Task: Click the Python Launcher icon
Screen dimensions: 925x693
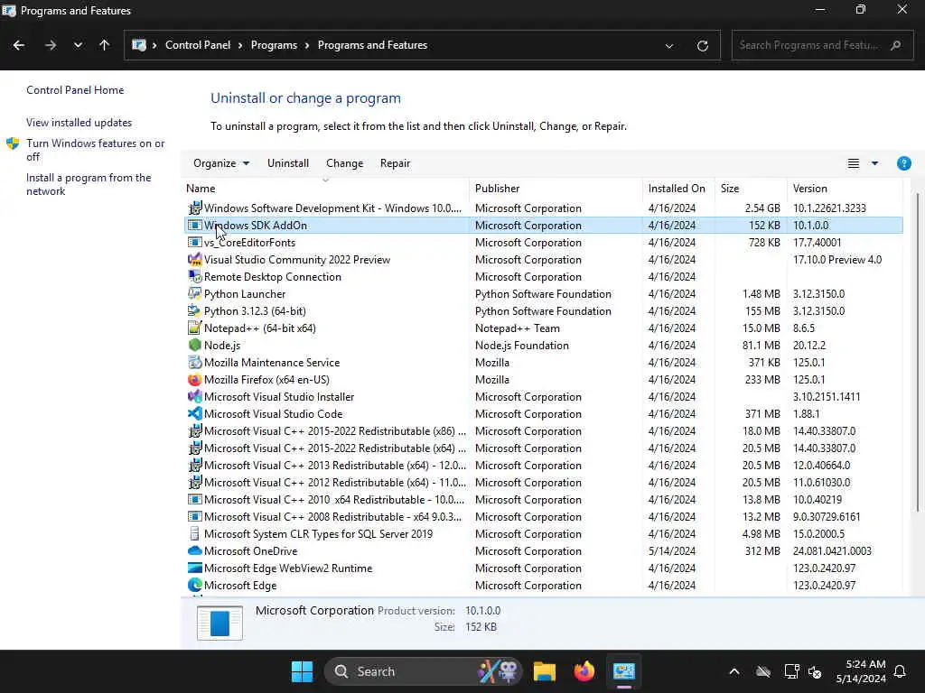Action: pos(195,293)
